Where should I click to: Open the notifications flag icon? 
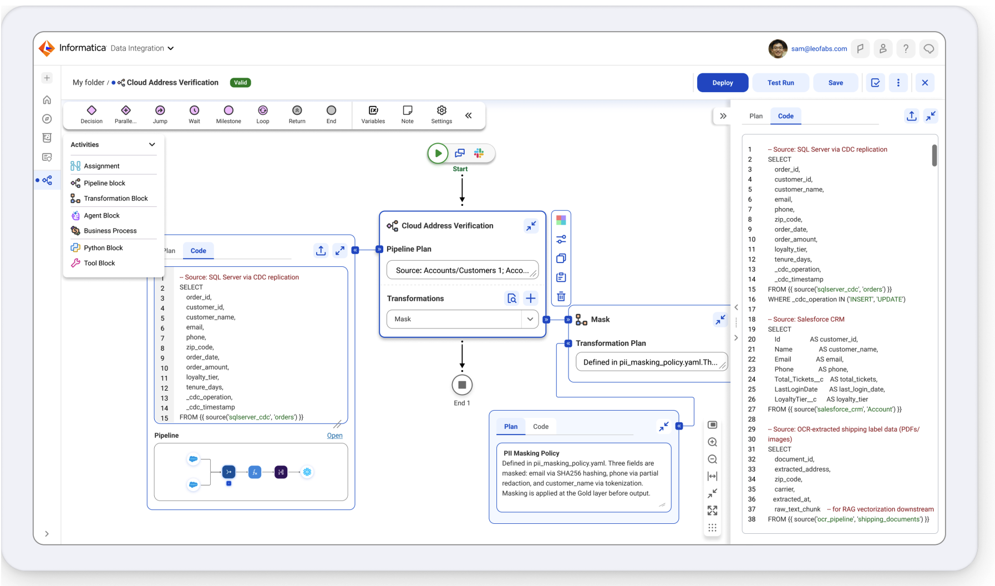tap(860, 49)
